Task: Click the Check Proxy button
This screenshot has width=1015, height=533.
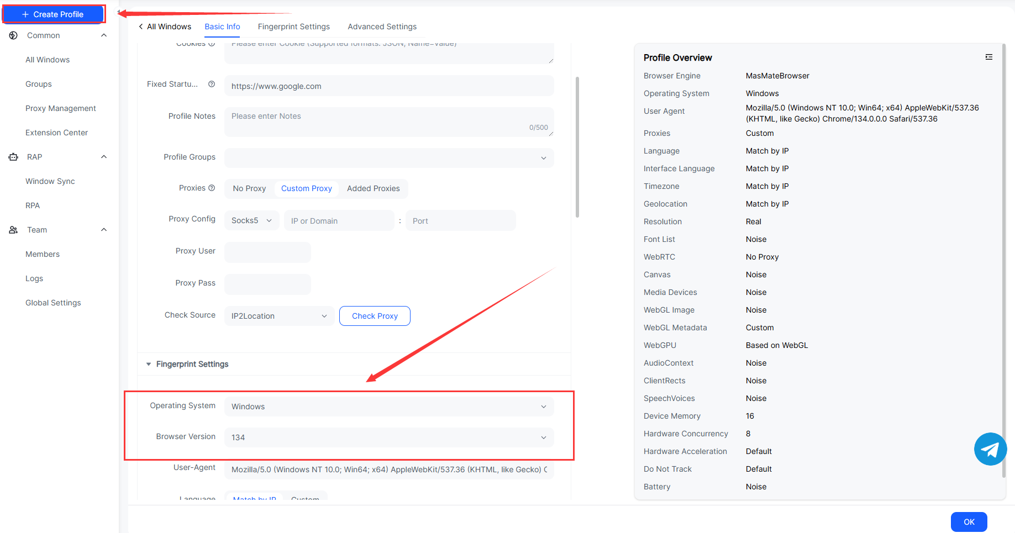Action: 375,316
